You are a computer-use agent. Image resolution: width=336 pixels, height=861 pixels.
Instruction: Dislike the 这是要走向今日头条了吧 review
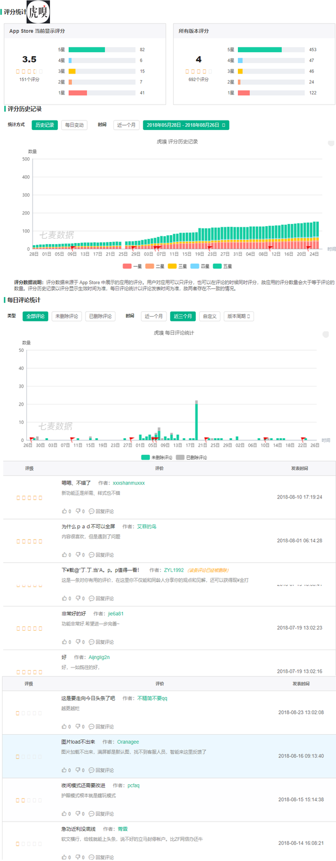[x=80, y=727]
